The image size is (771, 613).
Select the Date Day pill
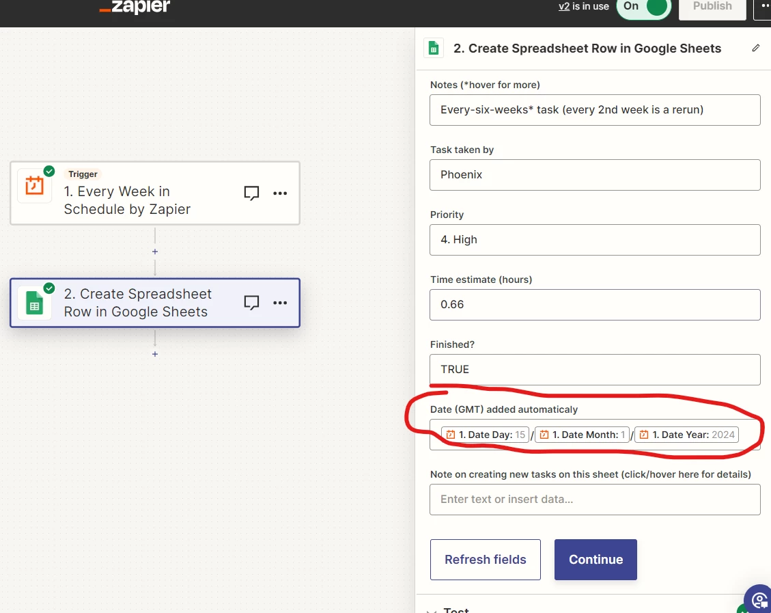[x=485, y=435]
